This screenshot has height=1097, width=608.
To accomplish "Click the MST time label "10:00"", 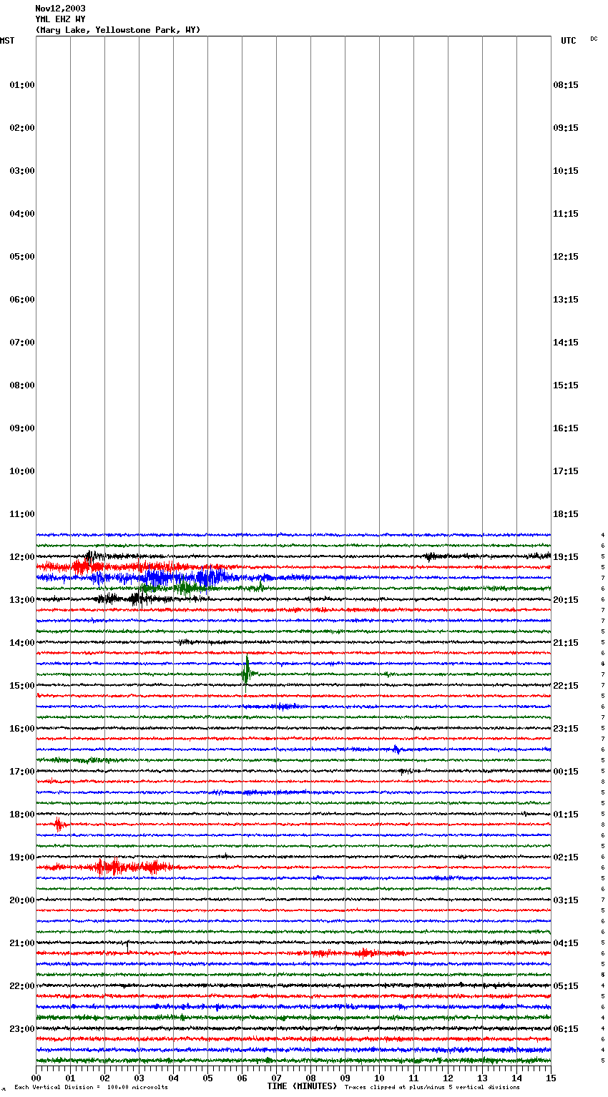I will click(x=22, y=471).
